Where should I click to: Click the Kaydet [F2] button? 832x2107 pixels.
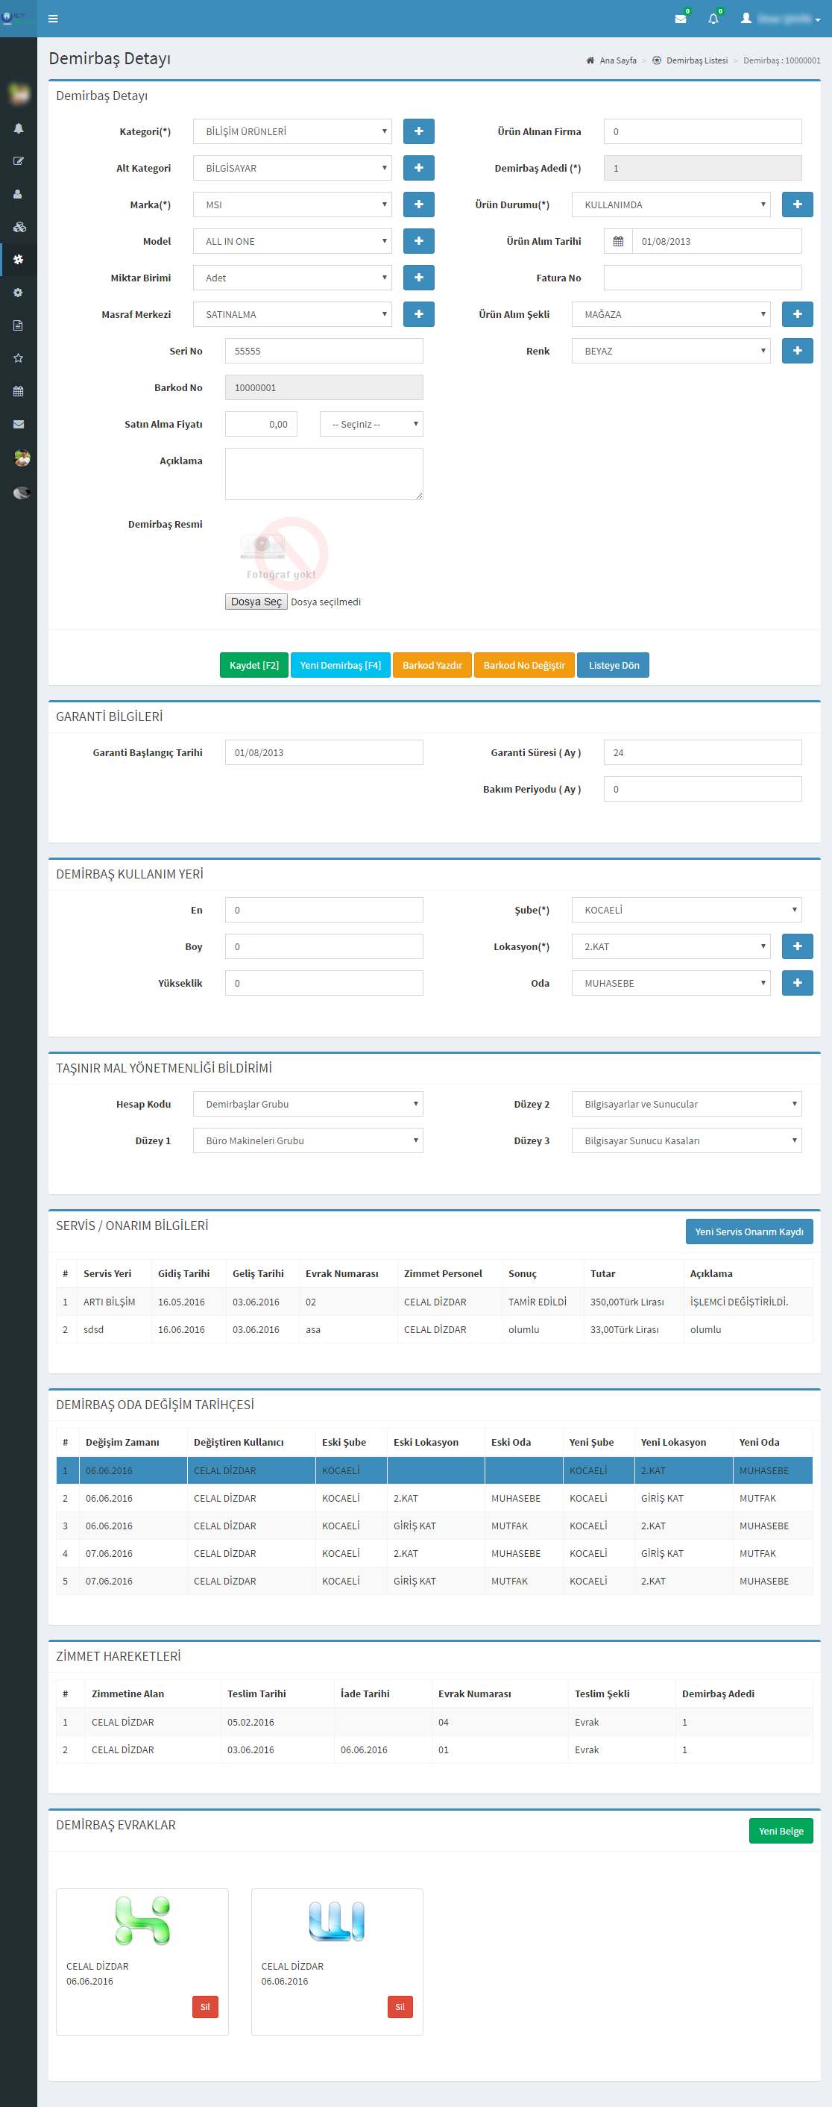point(253,665)
